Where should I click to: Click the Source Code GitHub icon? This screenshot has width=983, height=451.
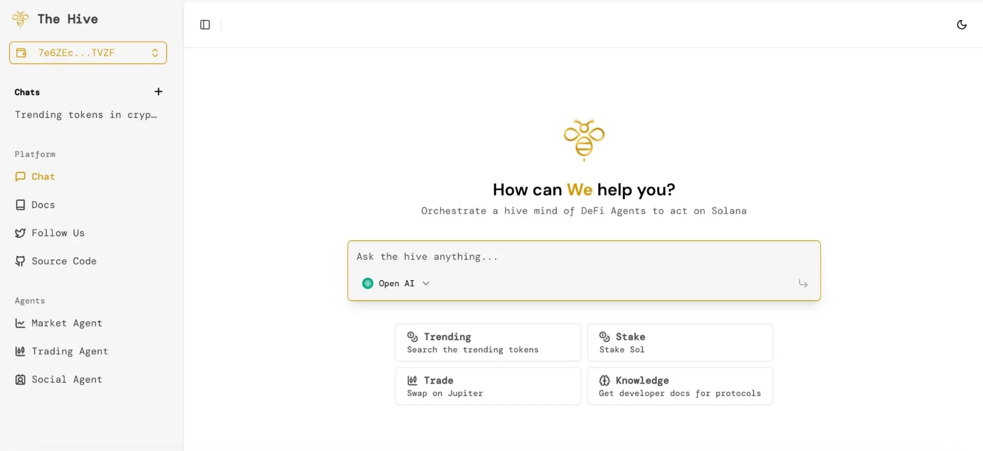tap(20, 261)
